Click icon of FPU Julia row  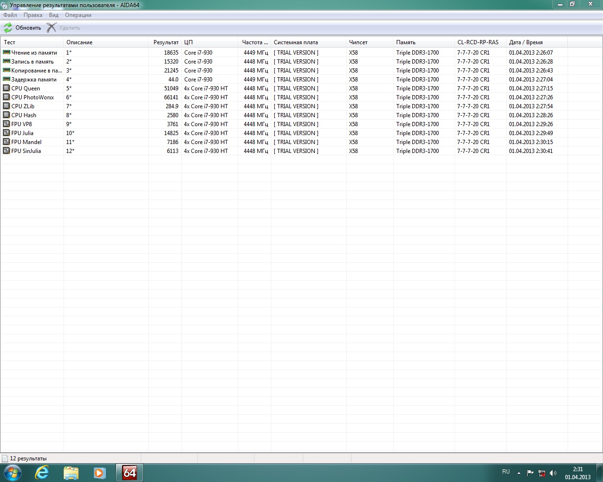coord(7,133)
